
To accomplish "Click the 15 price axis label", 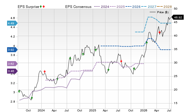I will click(176, 103).
